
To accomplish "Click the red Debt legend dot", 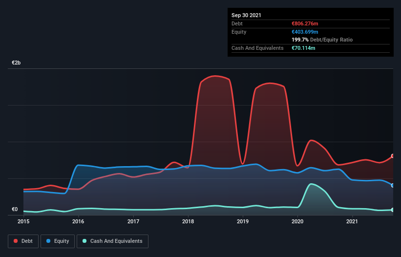I will 16,241.
